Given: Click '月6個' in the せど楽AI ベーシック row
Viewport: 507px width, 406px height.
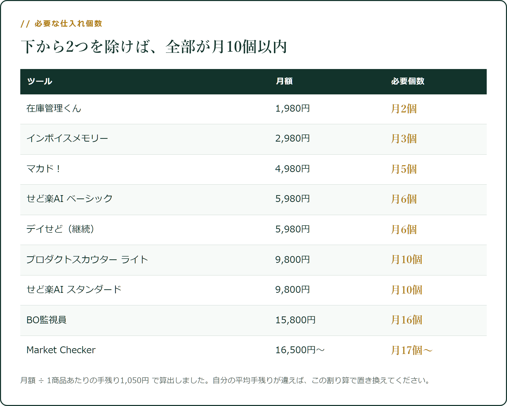Looking at the screenshot, I should click(404, 199).
